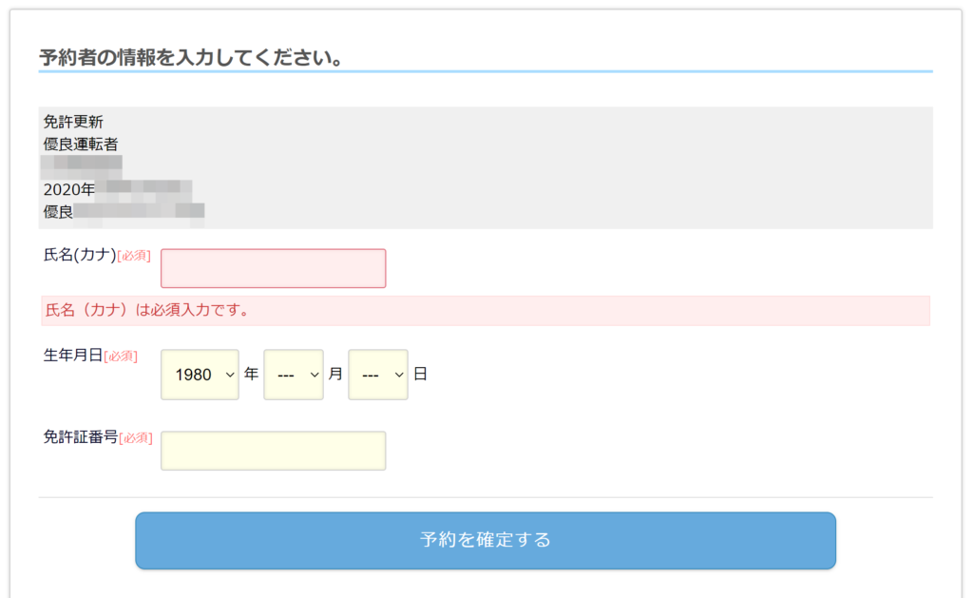Click into the 免許証番号 input field
Viewport: 973px width, 598px height.
point(273,451)
